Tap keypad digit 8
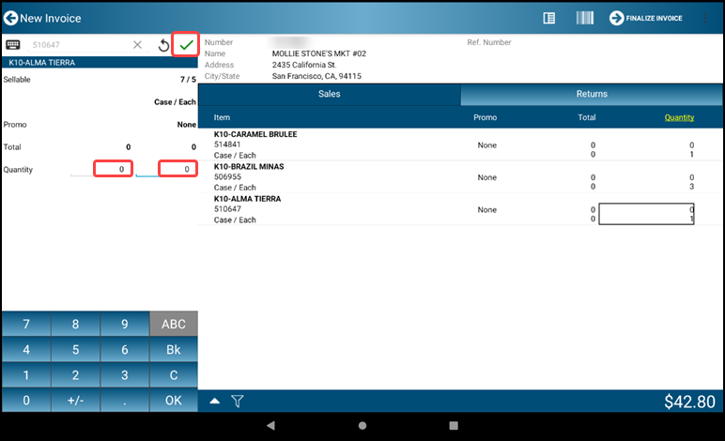 [75, 324]
